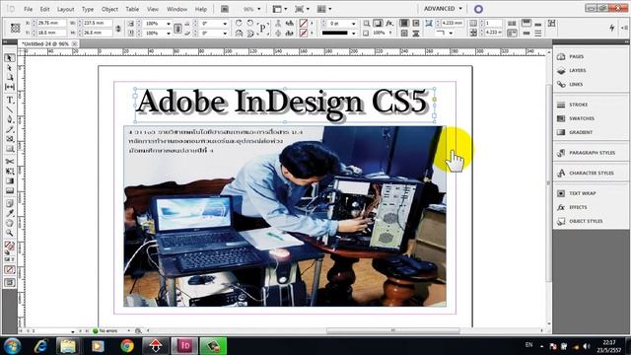
Task: Toggle the Drop Shadow button
Action: (x=378, y=24)
